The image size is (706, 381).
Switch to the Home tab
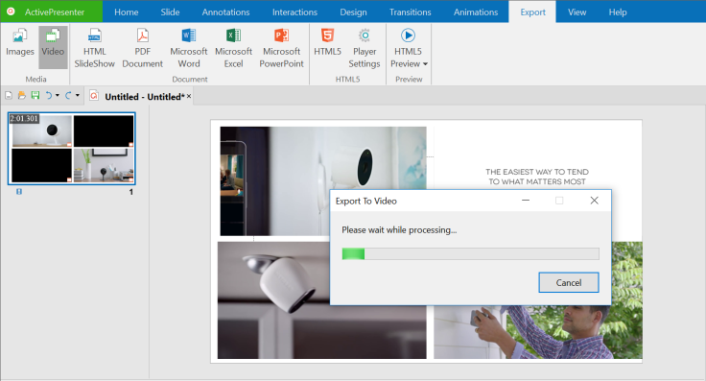click(x=126, y=12)
